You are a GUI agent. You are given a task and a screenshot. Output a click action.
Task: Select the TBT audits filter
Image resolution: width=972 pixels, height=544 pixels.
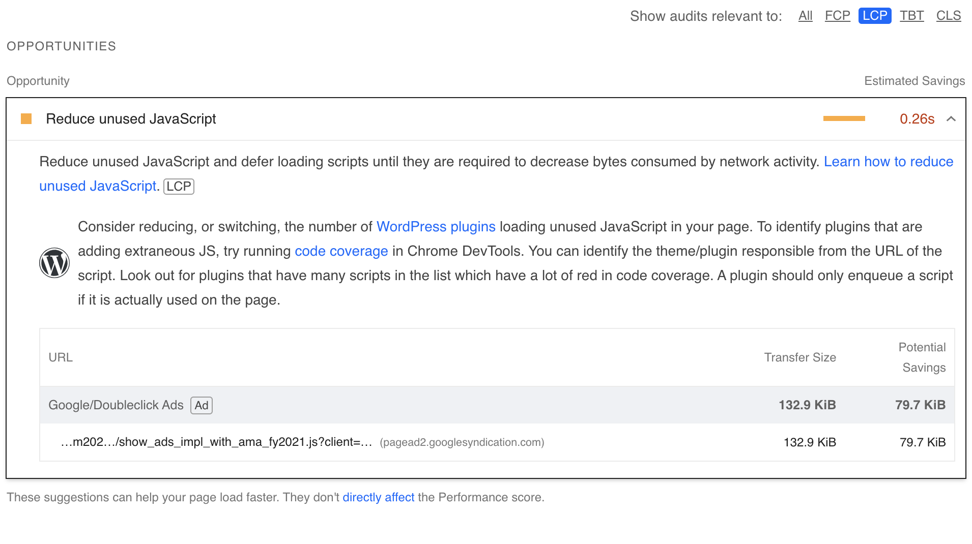911,16
